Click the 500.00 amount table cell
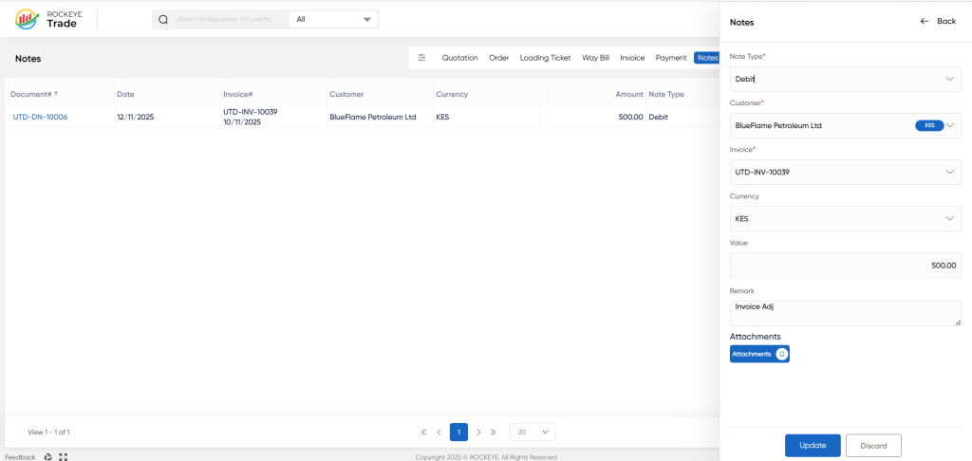Viewport: 972px width, 461px height. click(631, 117)
